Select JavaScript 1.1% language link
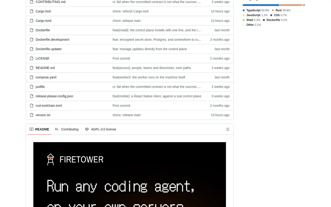 [255, 15]
